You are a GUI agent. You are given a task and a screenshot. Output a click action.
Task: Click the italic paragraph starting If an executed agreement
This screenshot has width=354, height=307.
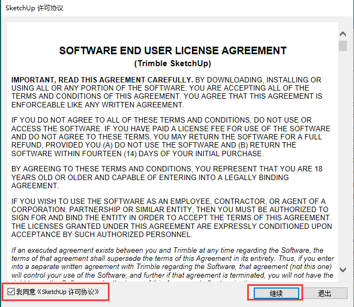(x=173, y=265)
